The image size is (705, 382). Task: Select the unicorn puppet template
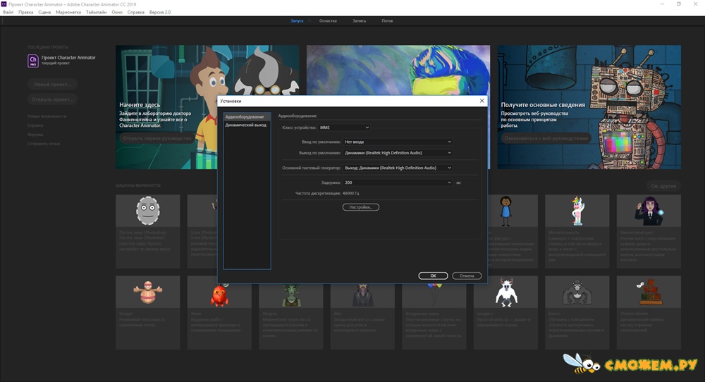tap(577, 231)
